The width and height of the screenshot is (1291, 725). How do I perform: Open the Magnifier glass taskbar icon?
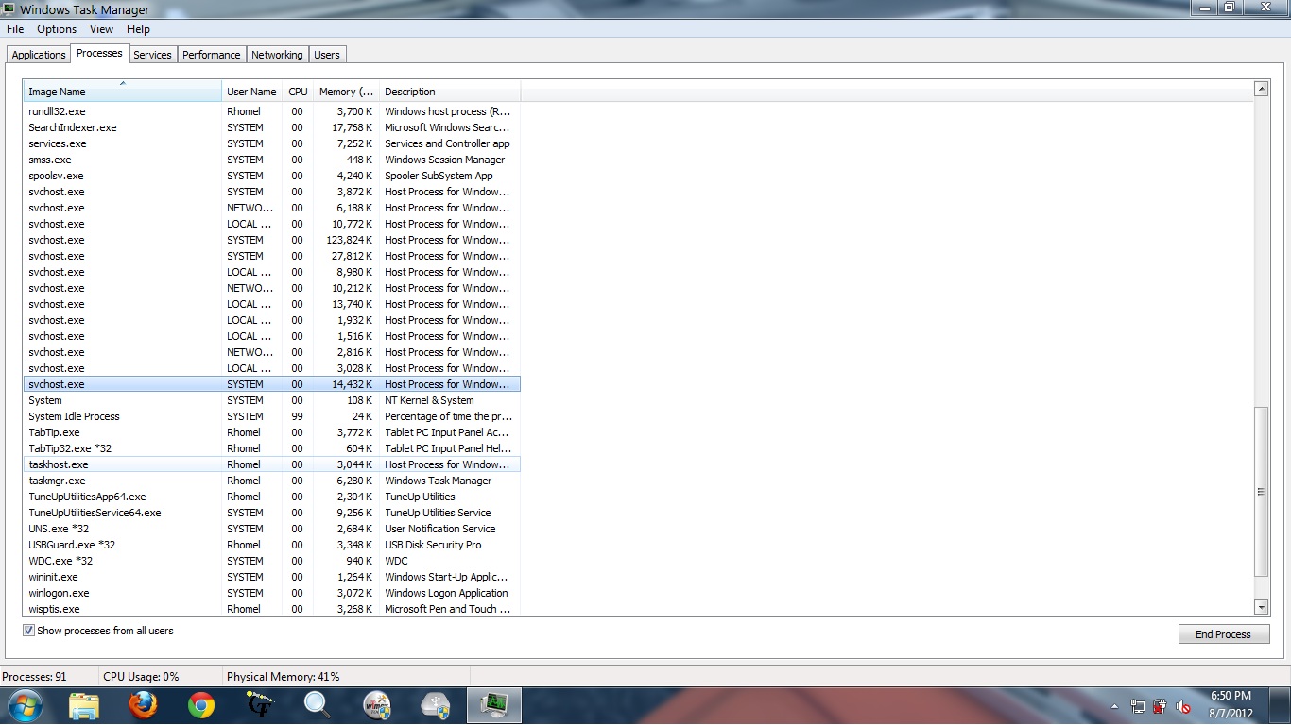click(x=318, y=705)
